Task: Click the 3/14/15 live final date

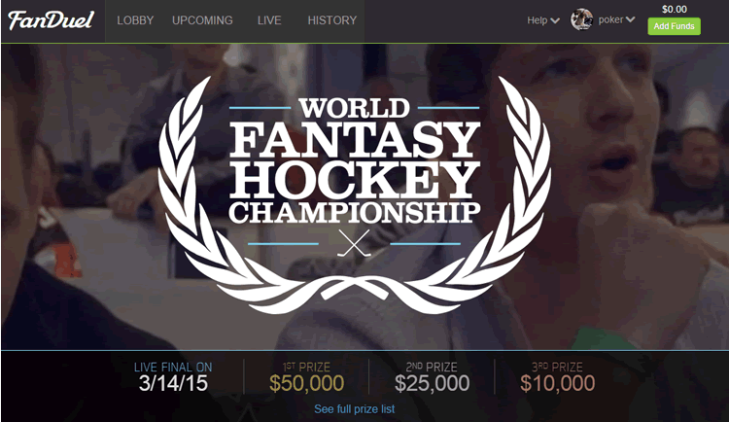Action: point(173,383)
